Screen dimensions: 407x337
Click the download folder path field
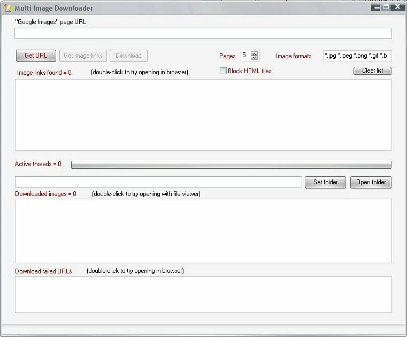158,182
